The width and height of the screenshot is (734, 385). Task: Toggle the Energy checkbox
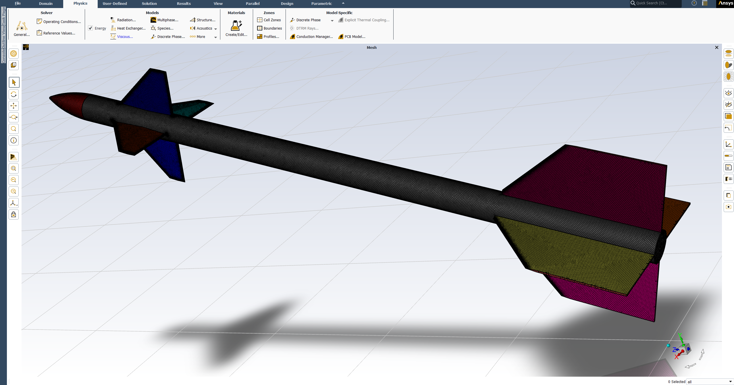point(90,28)
